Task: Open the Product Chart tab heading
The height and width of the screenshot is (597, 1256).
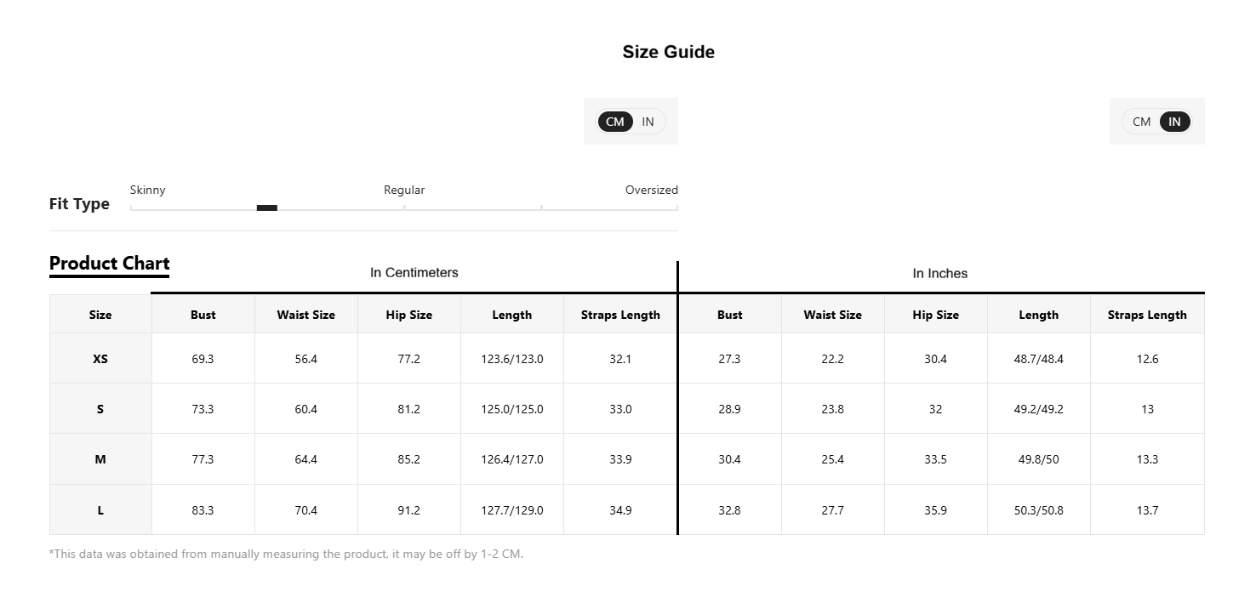Action: [x=110, y=264]
